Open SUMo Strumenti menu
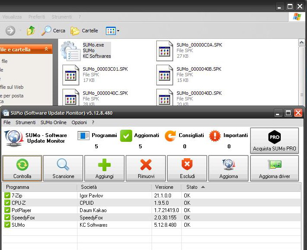The height and width of the screenshot is (250, 307). 25,122
